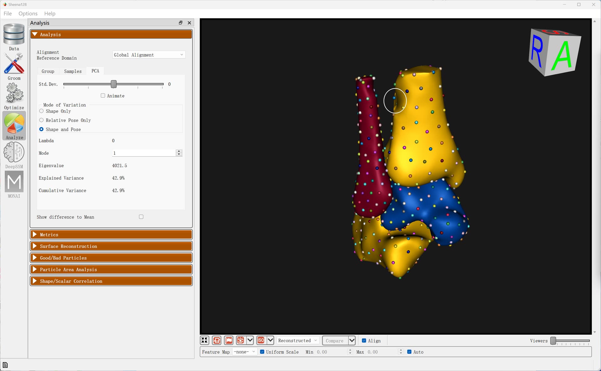Toggle the ISO surface icon
This screenshot has width=601, height=371.
click(x=261, y=340)
